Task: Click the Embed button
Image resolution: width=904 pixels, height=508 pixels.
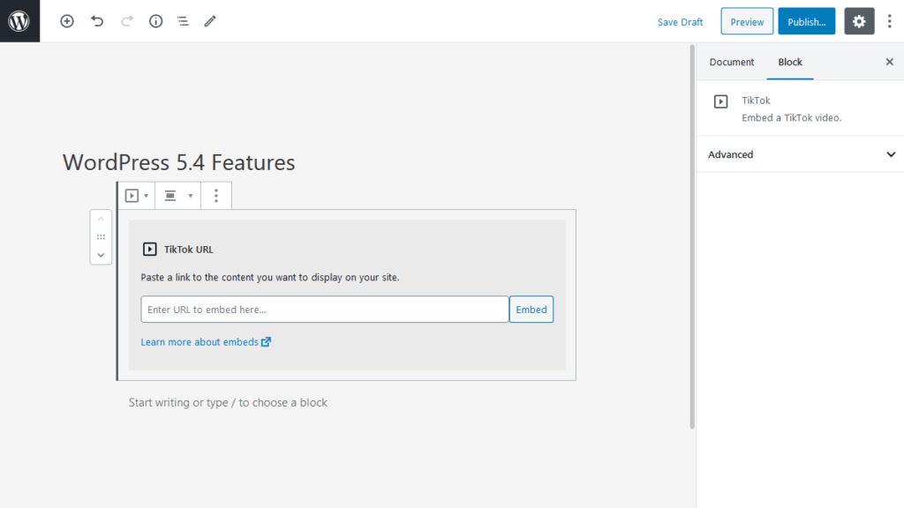Action: click(x=531, y=310)
